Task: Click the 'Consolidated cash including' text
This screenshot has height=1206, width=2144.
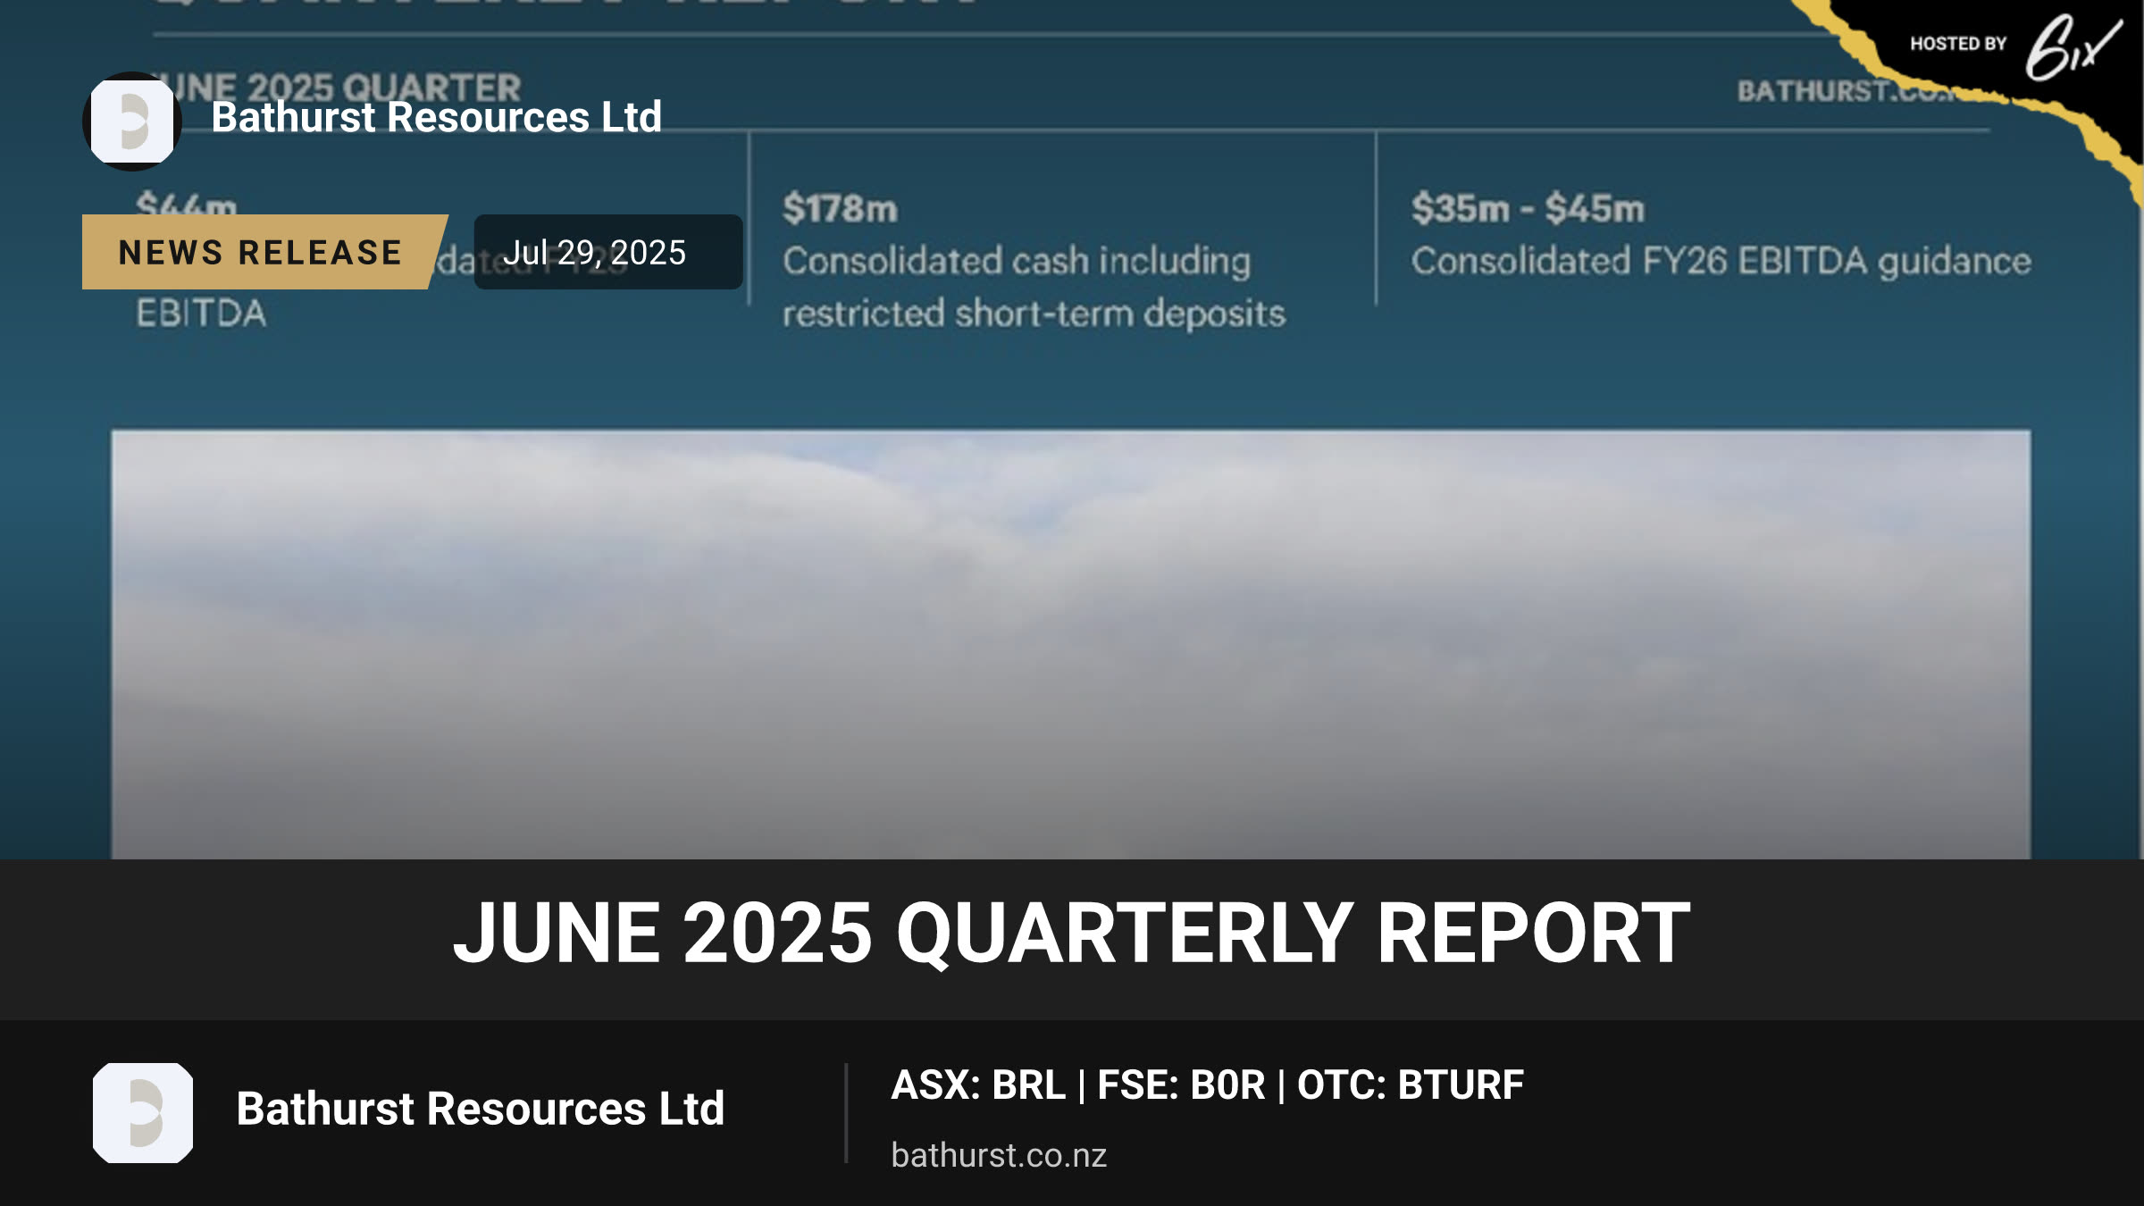Action: tap(1017, 262)
